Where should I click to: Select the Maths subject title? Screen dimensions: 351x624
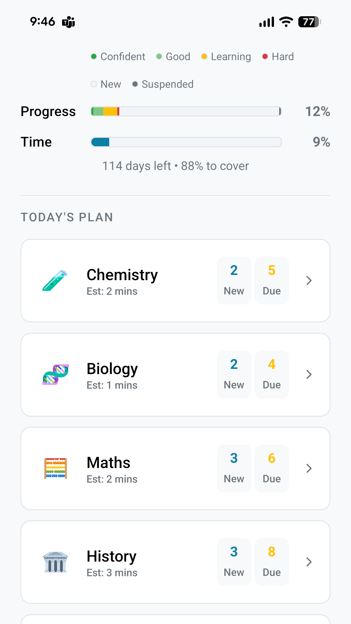109,462
